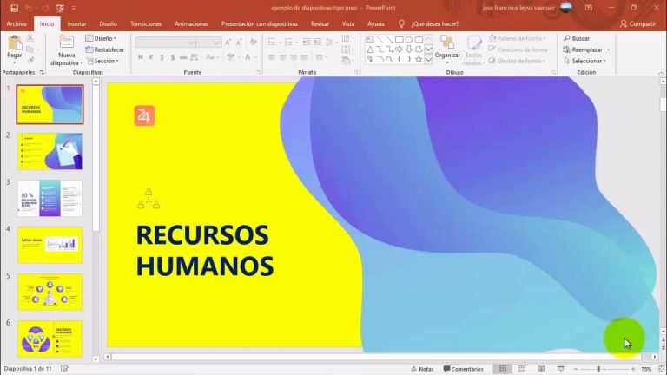667x375 pixels.
Task: Open Efectos de forma dropdown
Action: [x=518, y=61]
